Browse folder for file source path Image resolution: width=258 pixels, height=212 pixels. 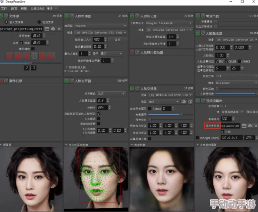click(47, 29)
